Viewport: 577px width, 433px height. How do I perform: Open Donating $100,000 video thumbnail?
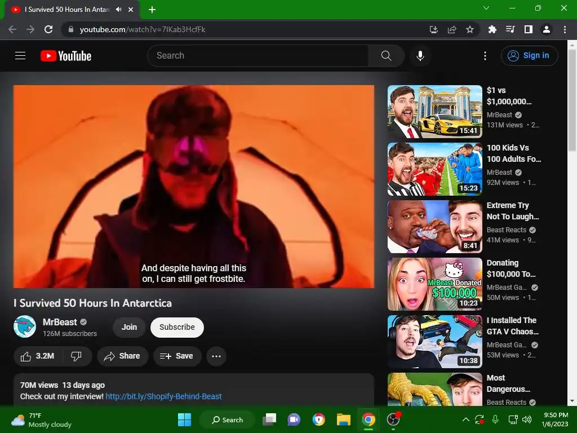point(434,284)
